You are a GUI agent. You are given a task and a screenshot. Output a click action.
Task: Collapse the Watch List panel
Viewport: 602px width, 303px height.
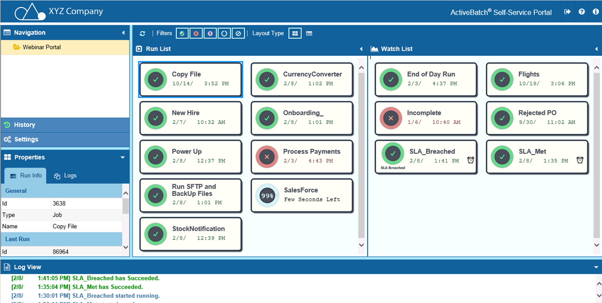596,48
